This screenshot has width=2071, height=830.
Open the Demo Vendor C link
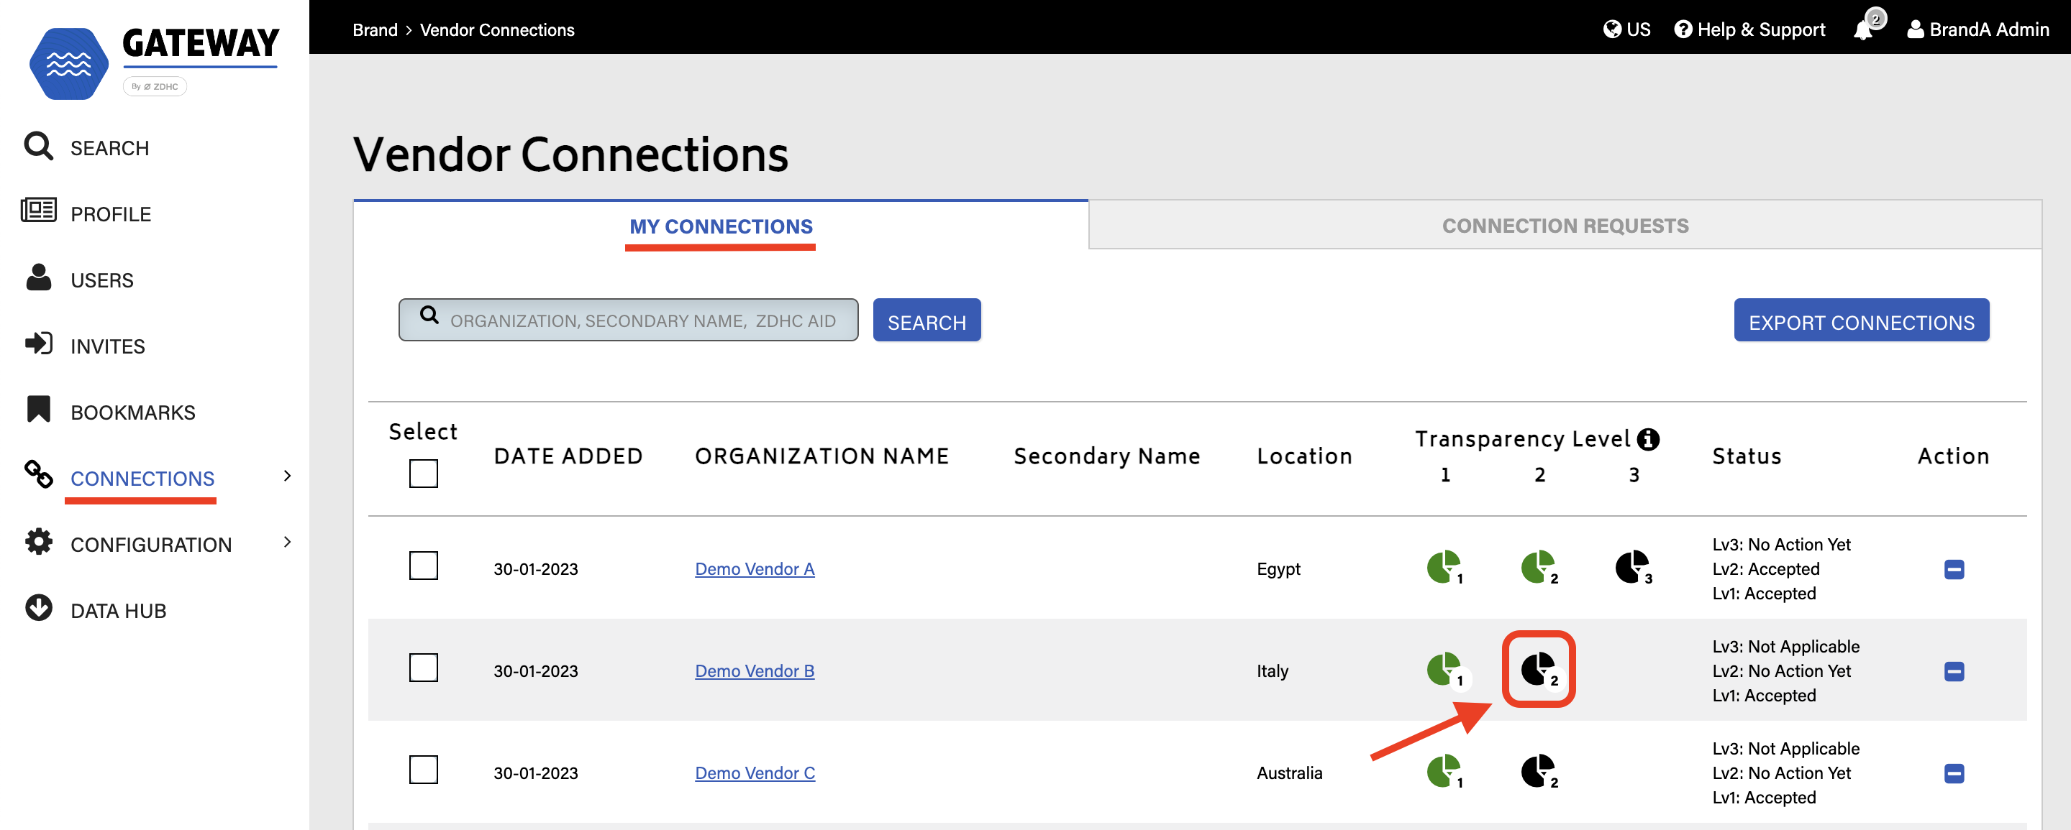point(755,773)
